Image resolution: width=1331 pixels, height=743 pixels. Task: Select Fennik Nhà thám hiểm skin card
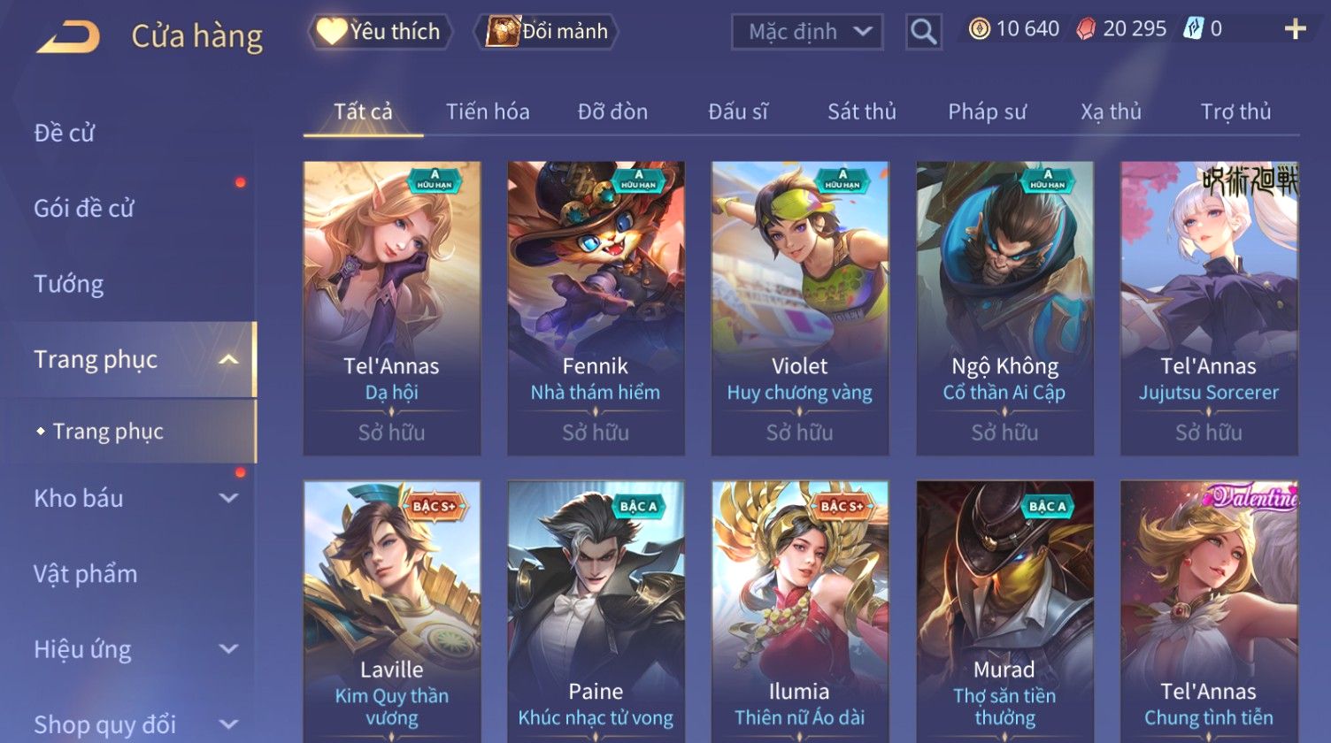pyautogui.click(x=596, y=309)
